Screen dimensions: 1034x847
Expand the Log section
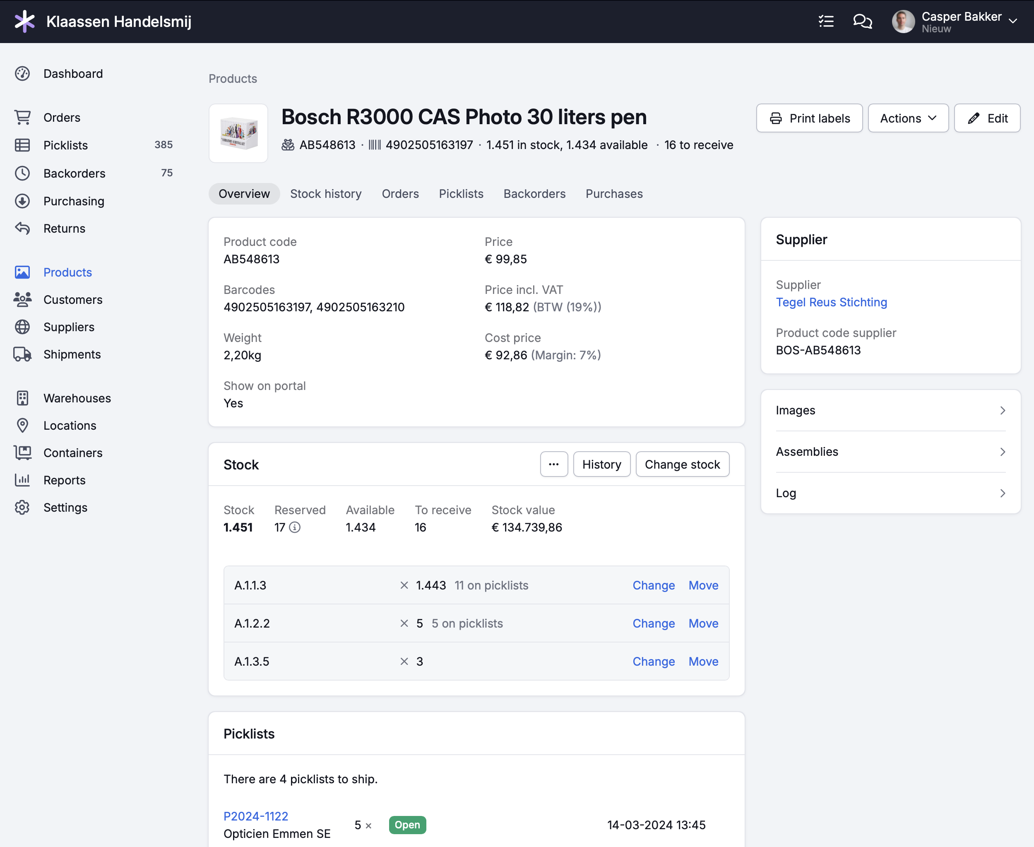pyautogui.click(x=890, y=493)
